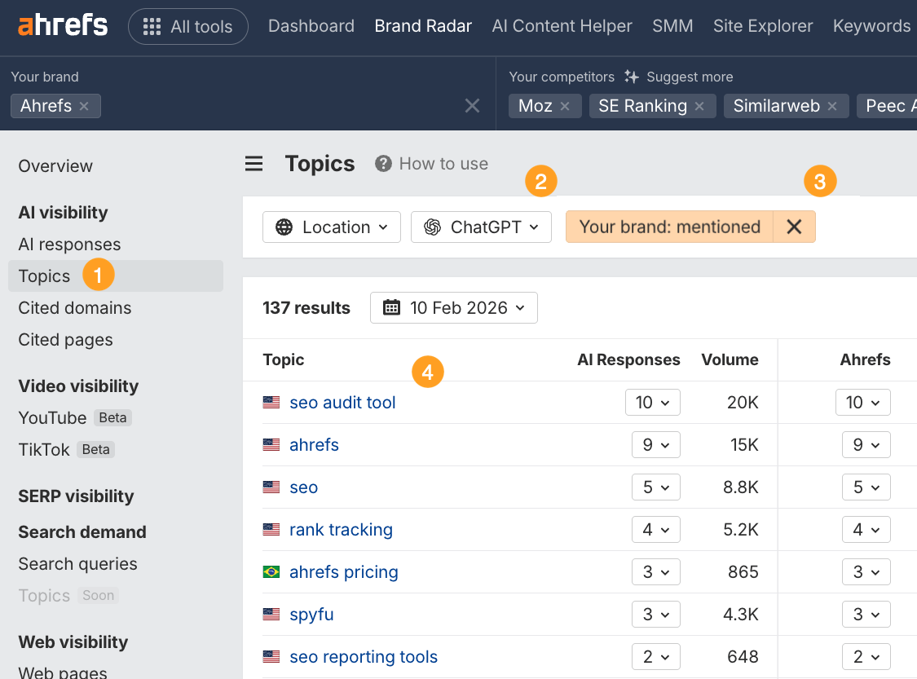Viewport: 917px width, 679px height.
Task: Click the hamburger icon beside Topics heading
Action: click(253, 163)
